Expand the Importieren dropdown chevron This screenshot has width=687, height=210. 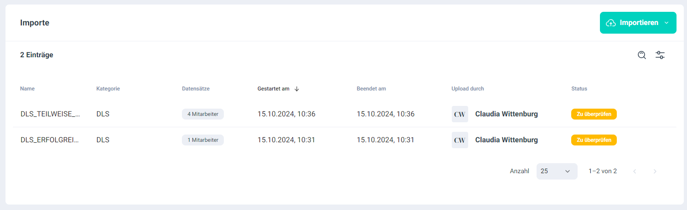(666, 23)
